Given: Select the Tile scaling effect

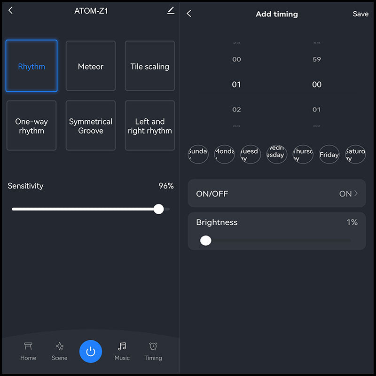Looking at the screenshot, I should [x=149, y=66].
